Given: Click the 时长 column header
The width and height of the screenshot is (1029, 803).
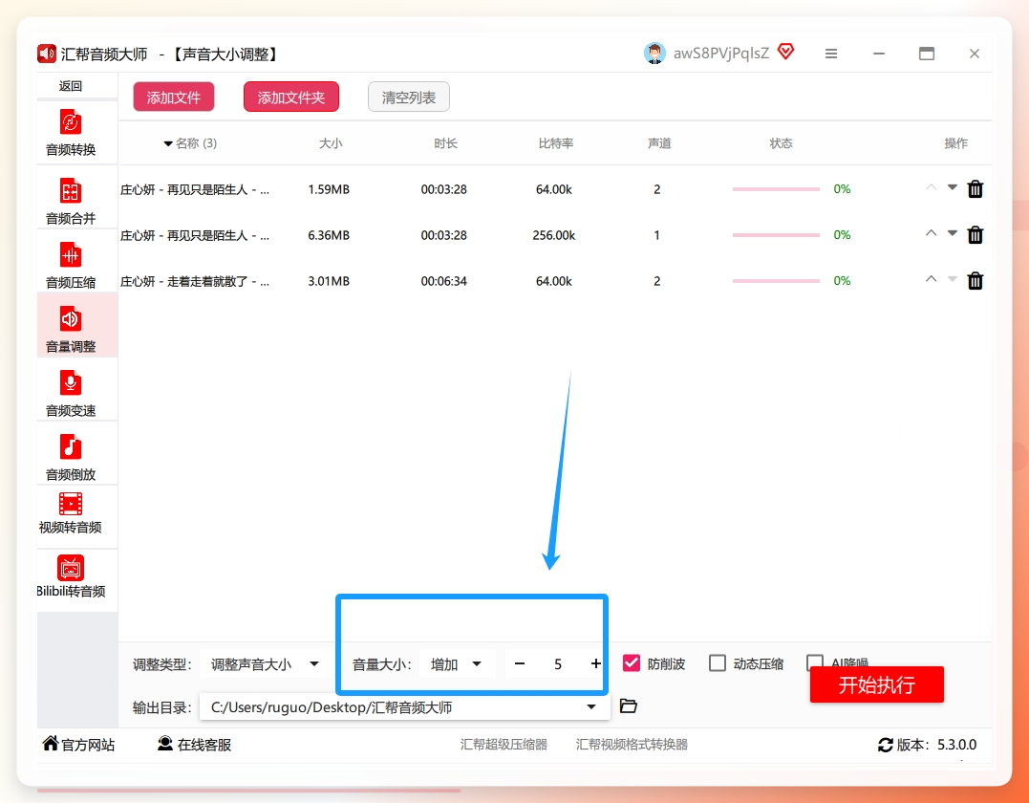Looking at the screenshot, I should 445,143.
